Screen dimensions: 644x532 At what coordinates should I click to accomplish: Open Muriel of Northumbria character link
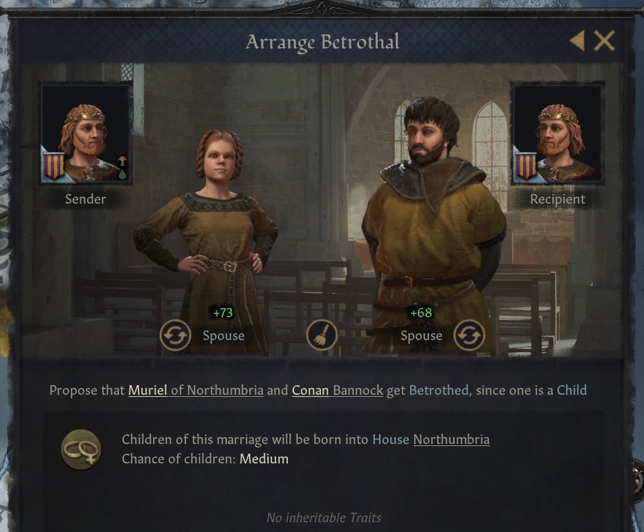(x=196, y=390)
